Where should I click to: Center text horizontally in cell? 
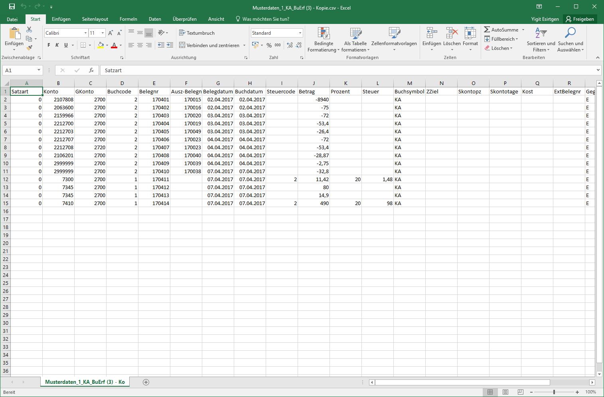click(x=140, y=45)
